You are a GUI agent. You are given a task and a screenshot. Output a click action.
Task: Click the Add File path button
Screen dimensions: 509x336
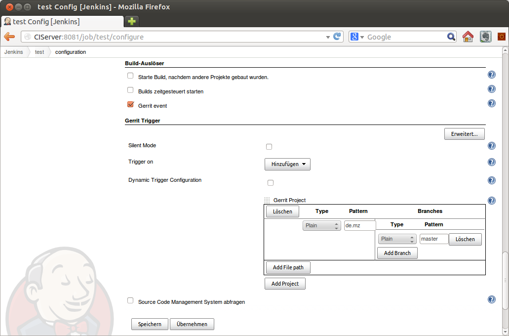coord(288,267)
